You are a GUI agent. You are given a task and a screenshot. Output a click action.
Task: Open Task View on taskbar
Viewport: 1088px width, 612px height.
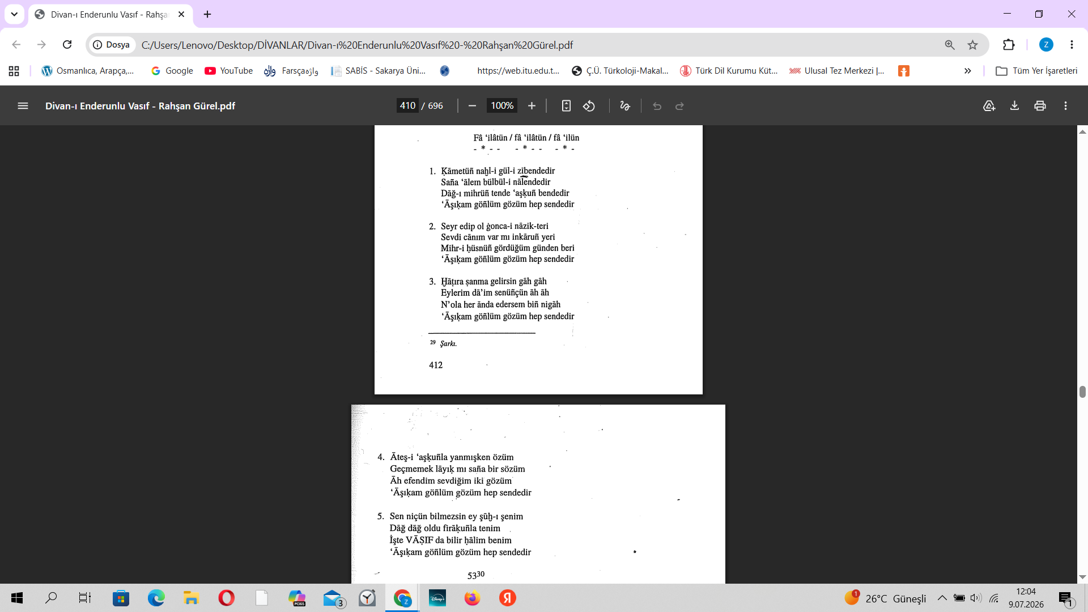point(85,598)
